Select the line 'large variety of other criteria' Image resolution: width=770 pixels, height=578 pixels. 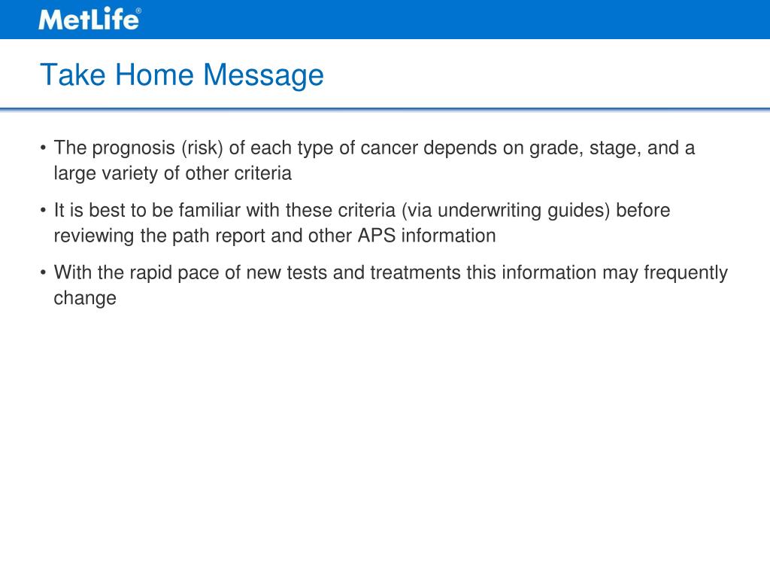[x=173, y=174]
